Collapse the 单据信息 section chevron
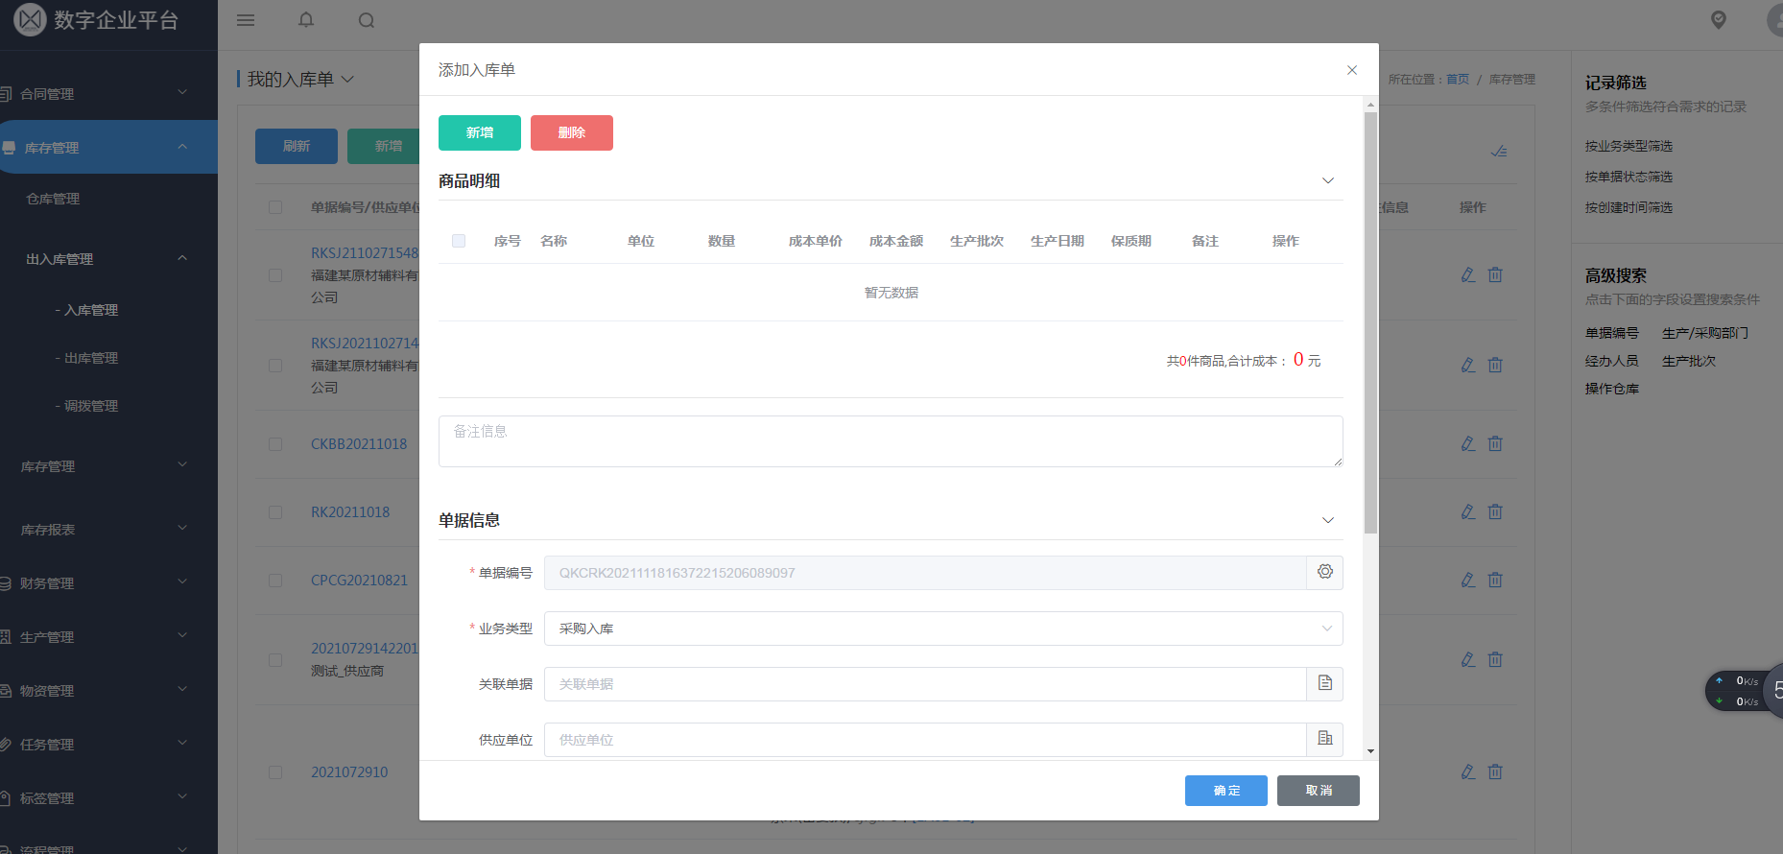The height and width of the screenshot is (854, 1783). click(1328, 520)
